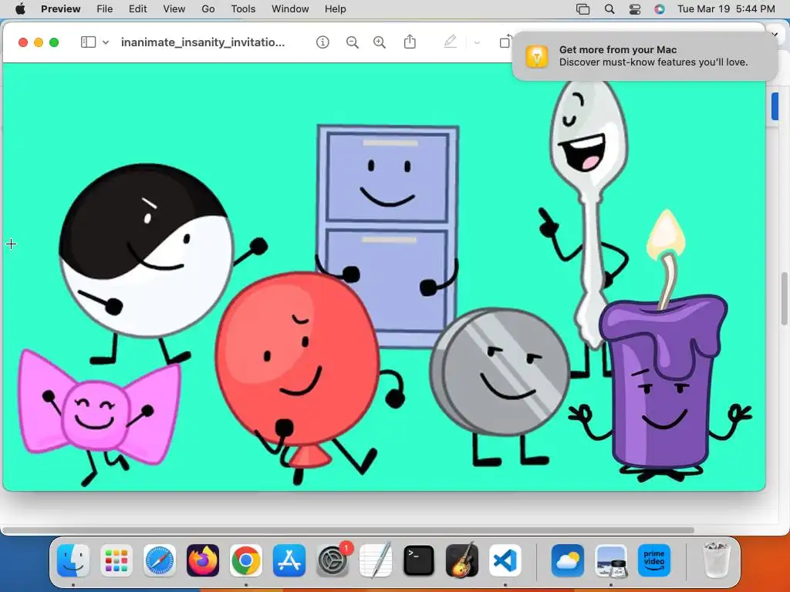Viewport: 790px width, 592px height.
Task: Zoom out with the minus magnifier
Action: (352, 42)
